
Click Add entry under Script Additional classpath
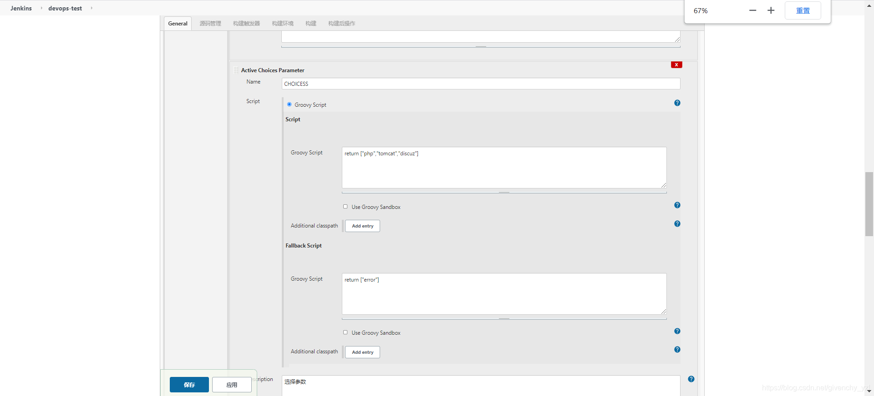tap(362, 226)
